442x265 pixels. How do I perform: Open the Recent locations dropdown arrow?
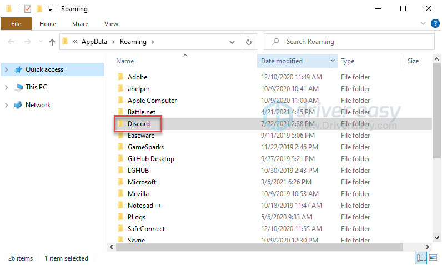(x=41, y=42)
